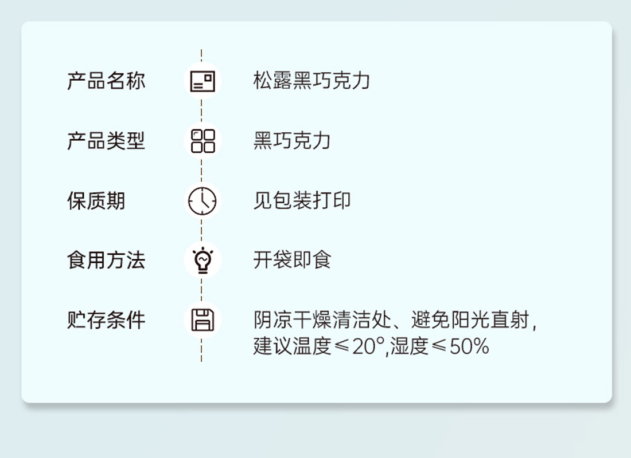
Task: Click the 开袋即食 usage text
Action: point(292,260)
